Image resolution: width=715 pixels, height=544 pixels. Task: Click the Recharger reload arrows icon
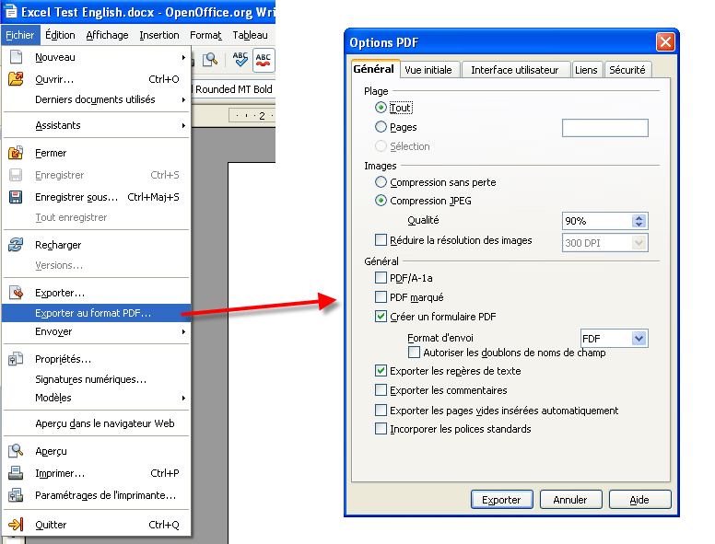[16, 245]
